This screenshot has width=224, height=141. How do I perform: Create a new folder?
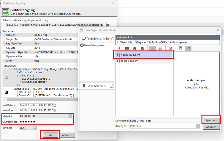(142, 48)
